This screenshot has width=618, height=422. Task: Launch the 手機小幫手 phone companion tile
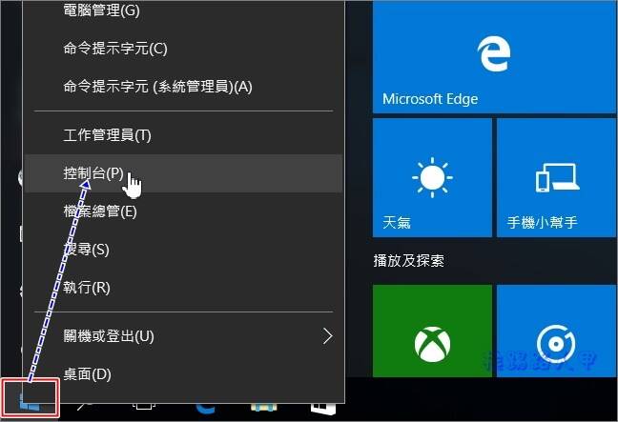(x=556, y=178)
